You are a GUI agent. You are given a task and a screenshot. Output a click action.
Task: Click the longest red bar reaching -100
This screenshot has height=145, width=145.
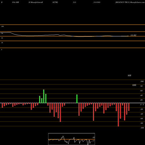pos(118,115)
